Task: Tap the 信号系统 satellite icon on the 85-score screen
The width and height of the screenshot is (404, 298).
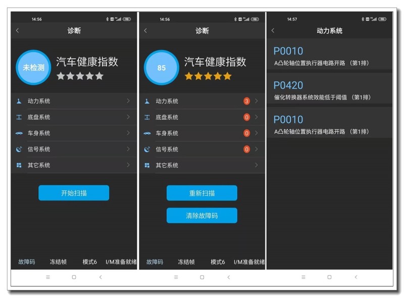Action: [x=147, y=150]
